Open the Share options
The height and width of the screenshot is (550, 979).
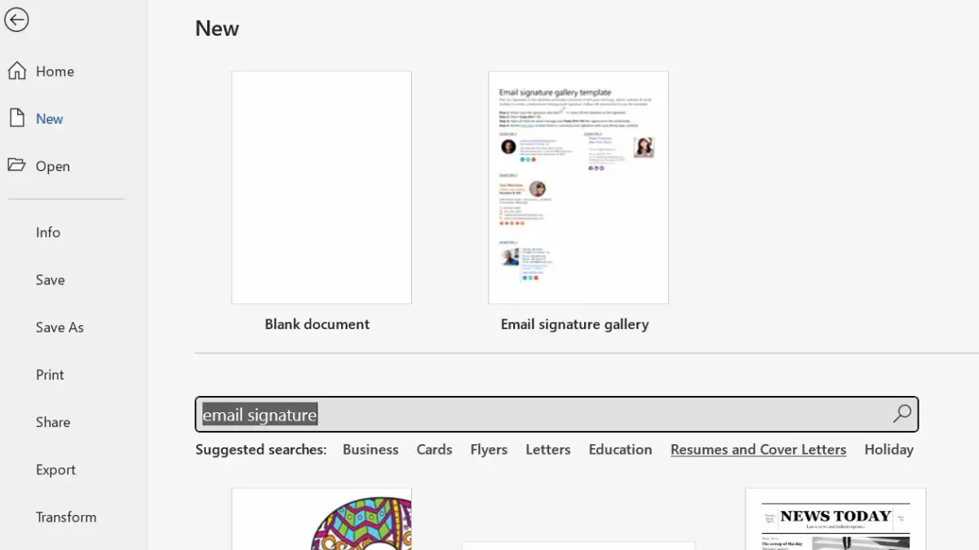point(53,422)
